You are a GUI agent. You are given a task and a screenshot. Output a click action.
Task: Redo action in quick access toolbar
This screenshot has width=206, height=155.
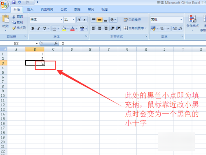pos(28,2)
